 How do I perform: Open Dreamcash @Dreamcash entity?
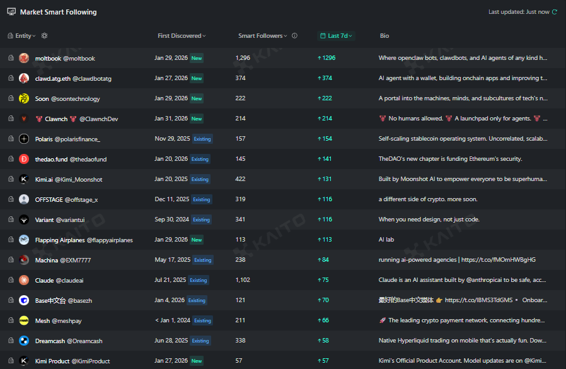[69, 341]
